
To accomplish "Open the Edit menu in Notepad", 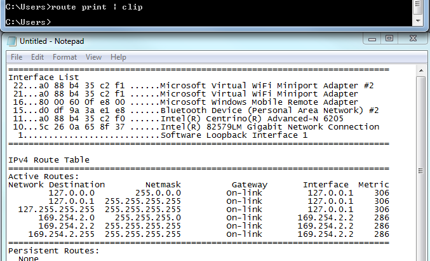I will pos(37,57).
